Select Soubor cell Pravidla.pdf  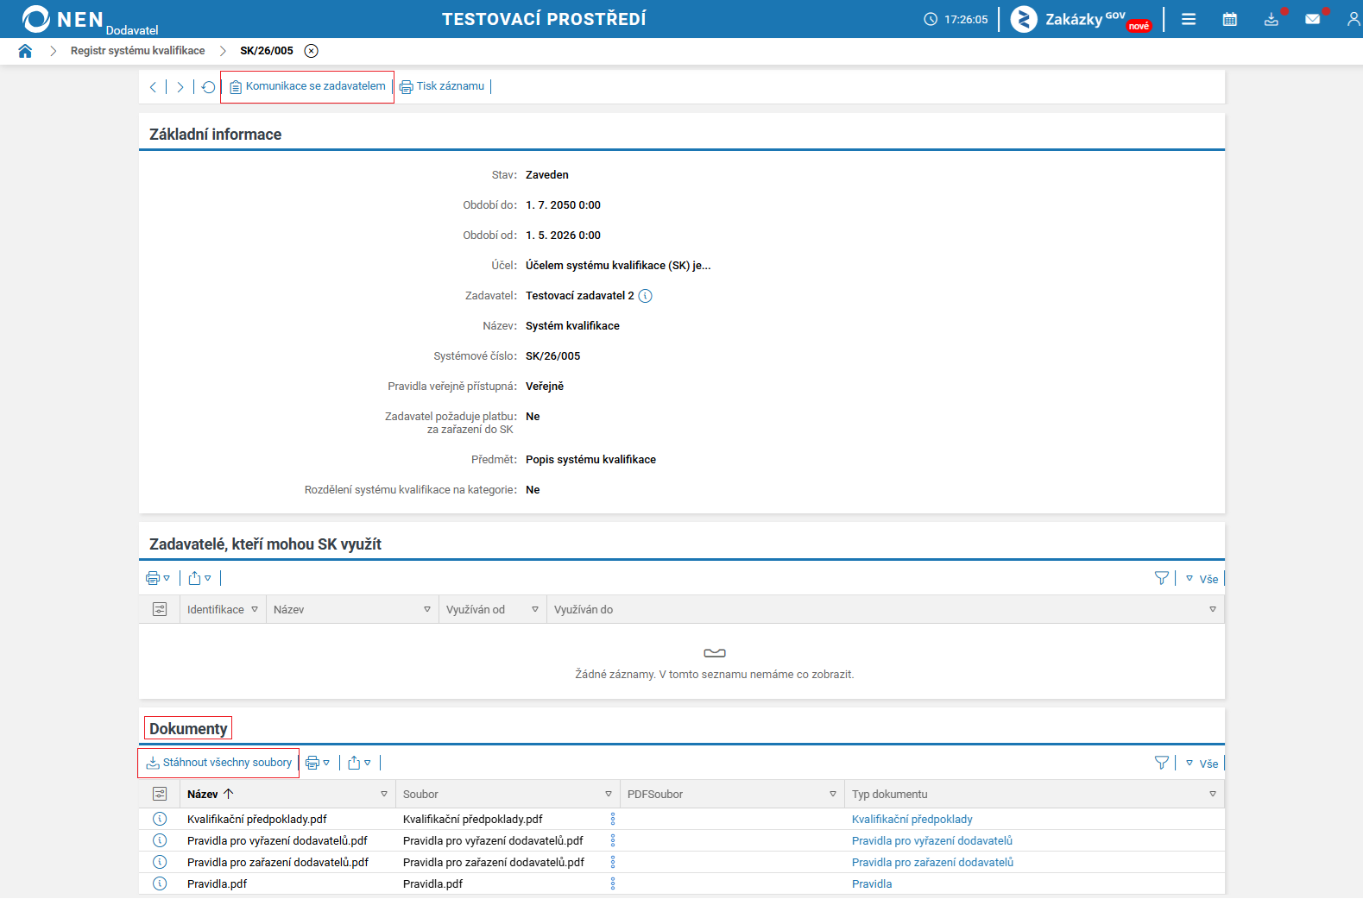click(x=432, y=884)
